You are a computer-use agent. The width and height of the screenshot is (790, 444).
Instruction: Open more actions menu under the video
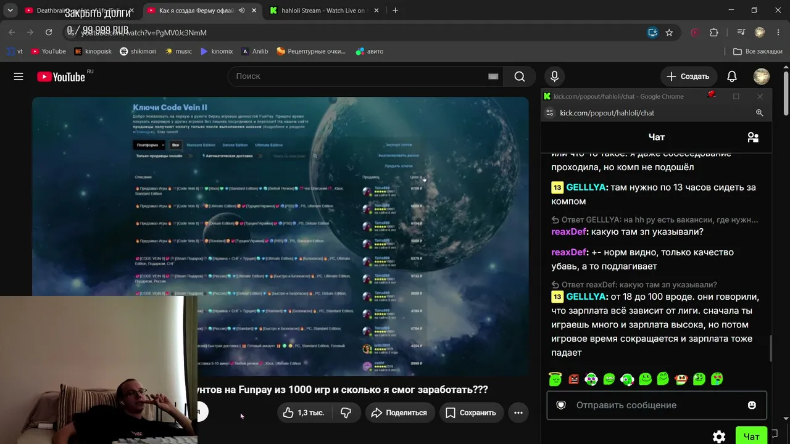pos(518,413)
